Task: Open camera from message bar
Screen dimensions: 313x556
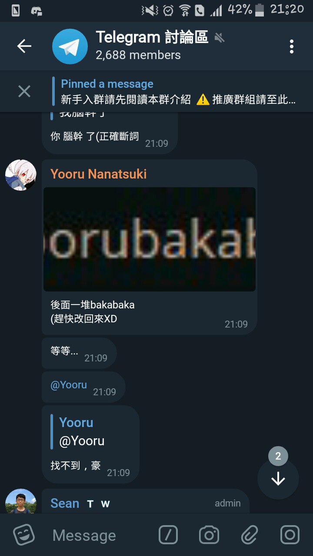Action: (x=209, y=535)
